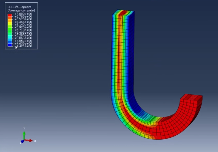
Task: Click the red X axis arrow of view triad
Action: pyautogui.click(x=29, y=140)
